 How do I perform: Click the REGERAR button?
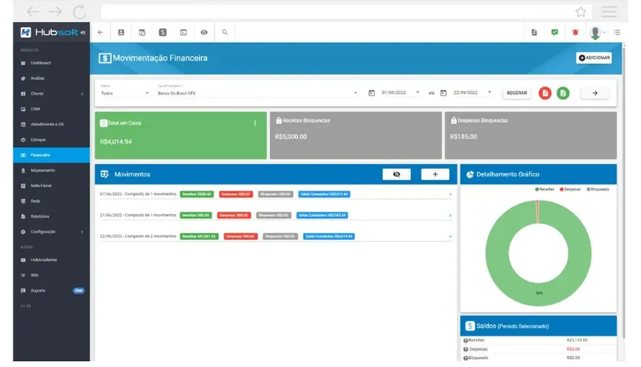tap(517, 93)
